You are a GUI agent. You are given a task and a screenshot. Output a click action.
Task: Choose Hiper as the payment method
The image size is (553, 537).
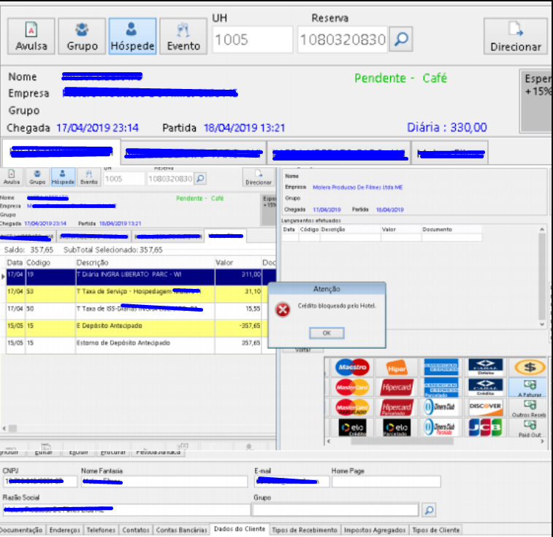coord(397,367)
